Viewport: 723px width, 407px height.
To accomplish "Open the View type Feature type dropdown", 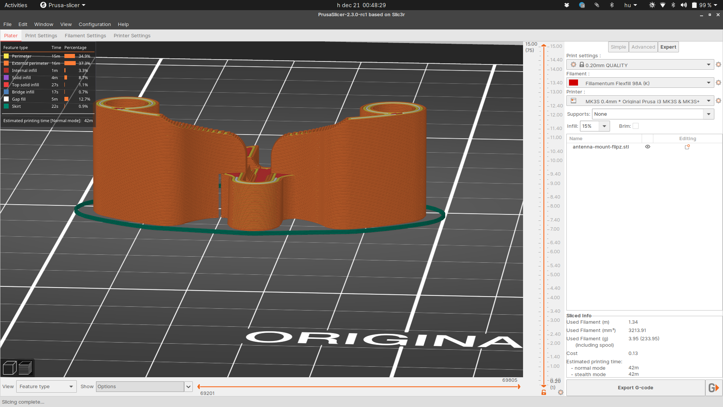I will coord(46,387).
